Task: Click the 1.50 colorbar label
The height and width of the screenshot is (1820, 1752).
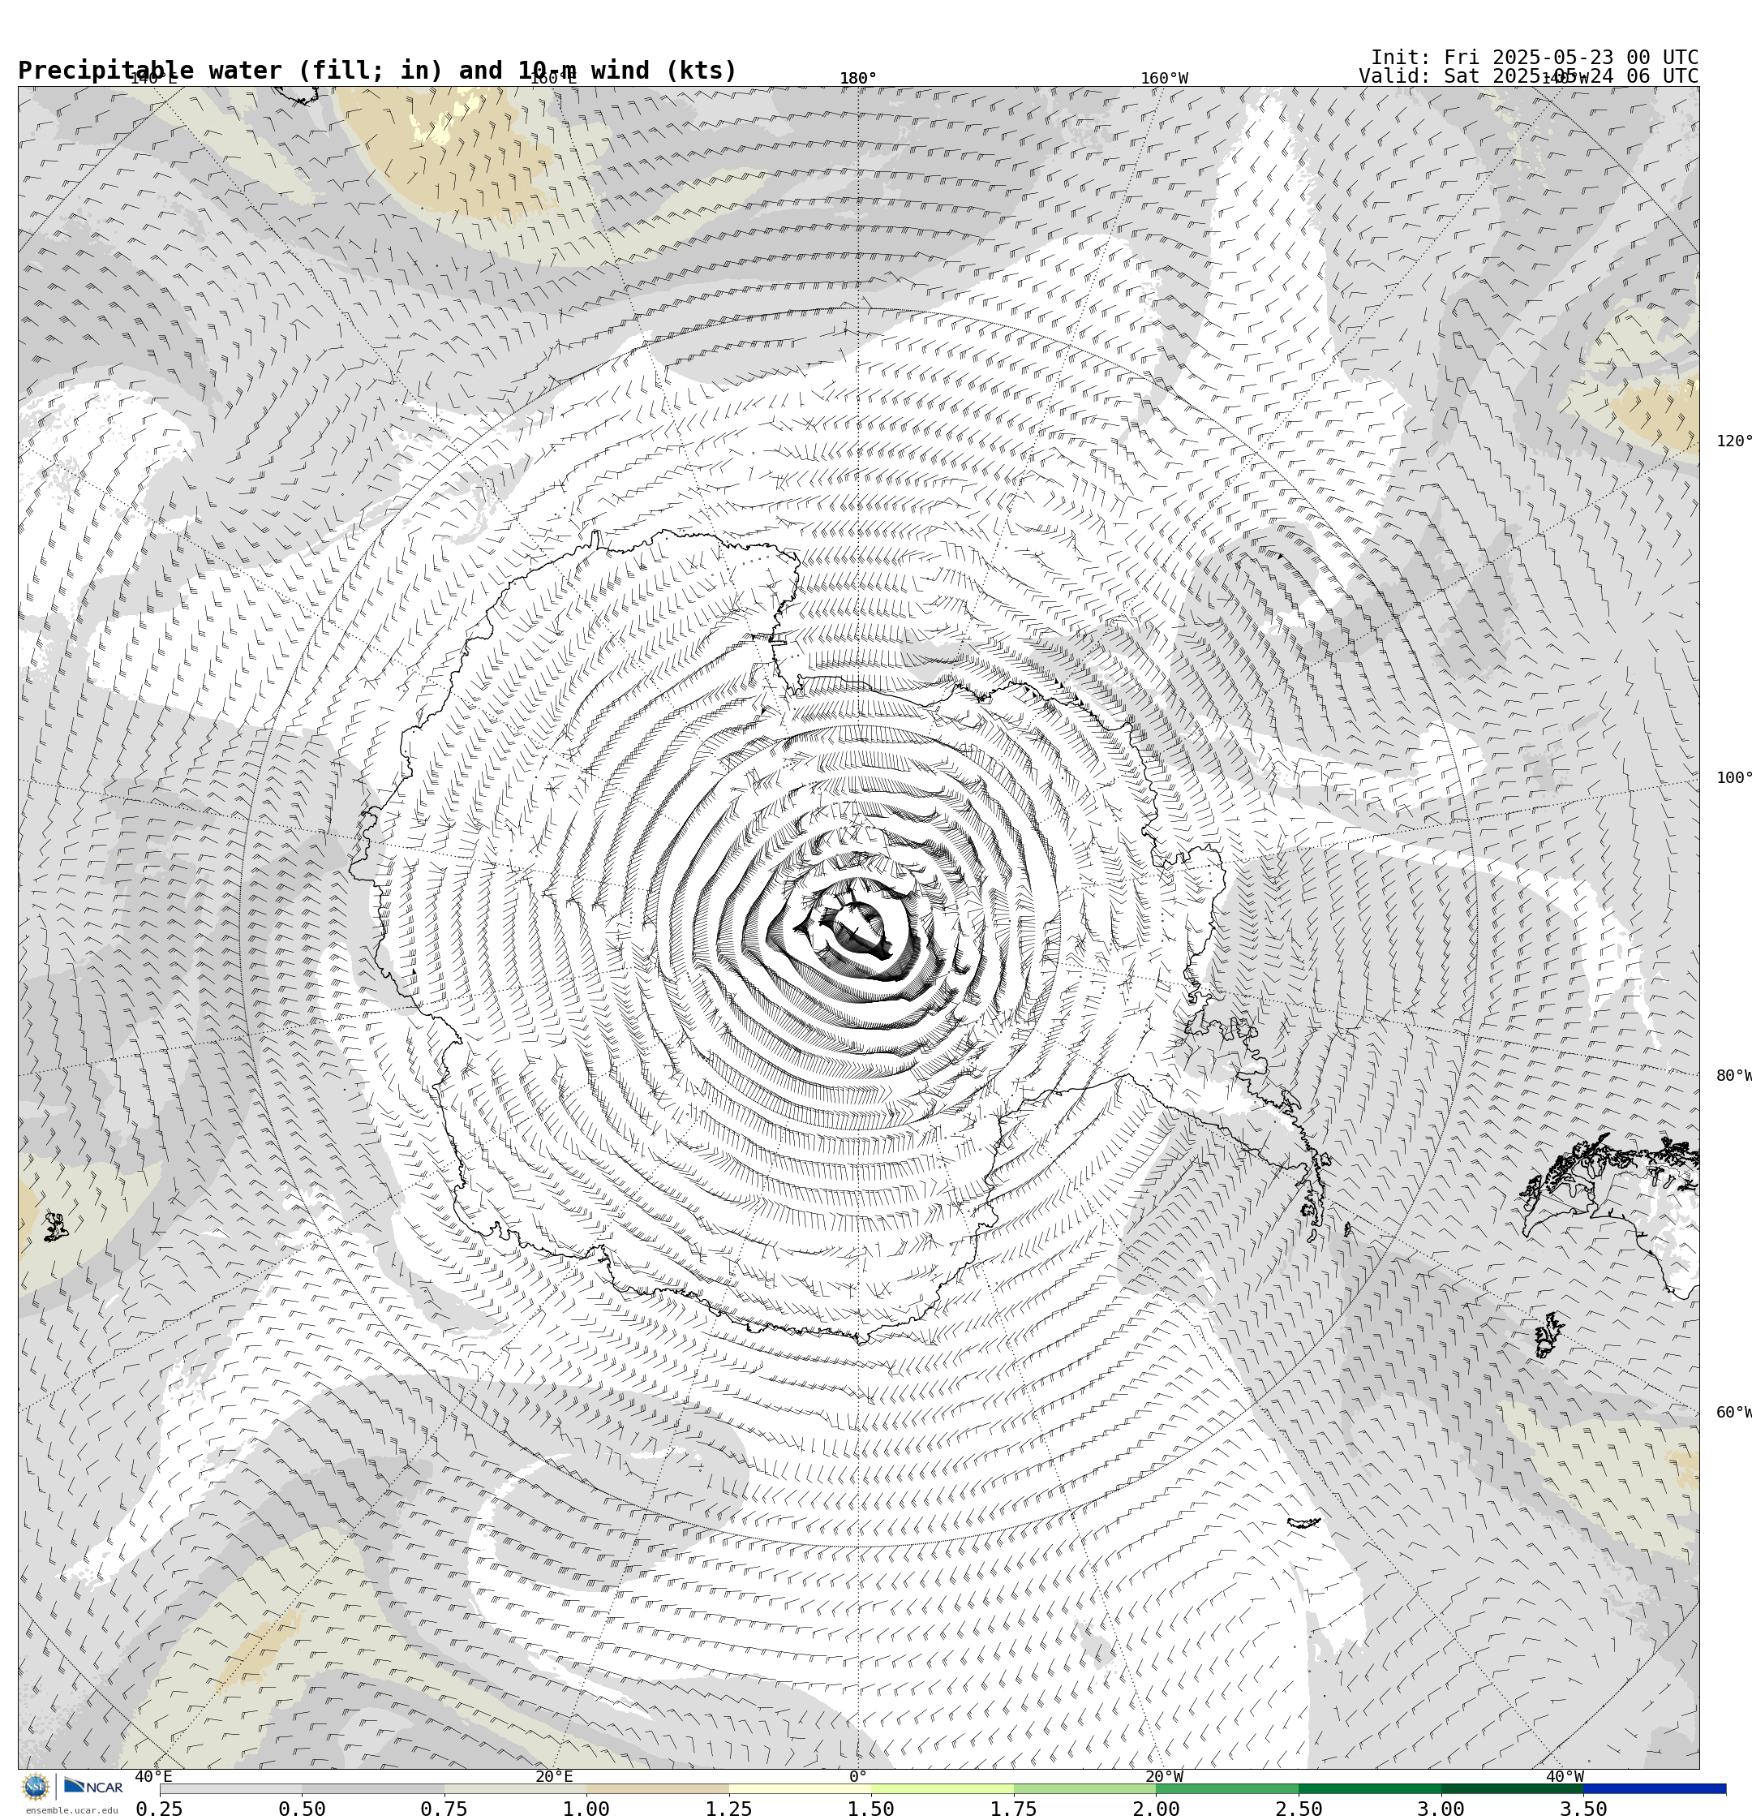Action: (x=871, y=1809)
